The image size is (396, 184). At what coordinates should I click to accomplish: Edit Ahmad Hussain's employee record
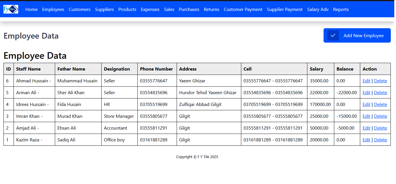366,81
